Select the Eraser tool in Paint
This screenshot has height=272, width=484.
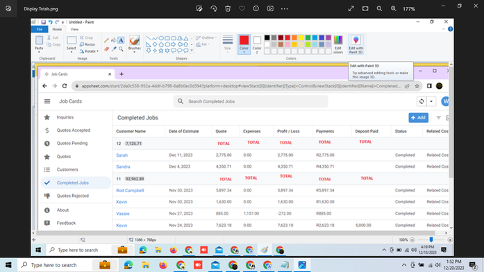[x=106, y=49]
